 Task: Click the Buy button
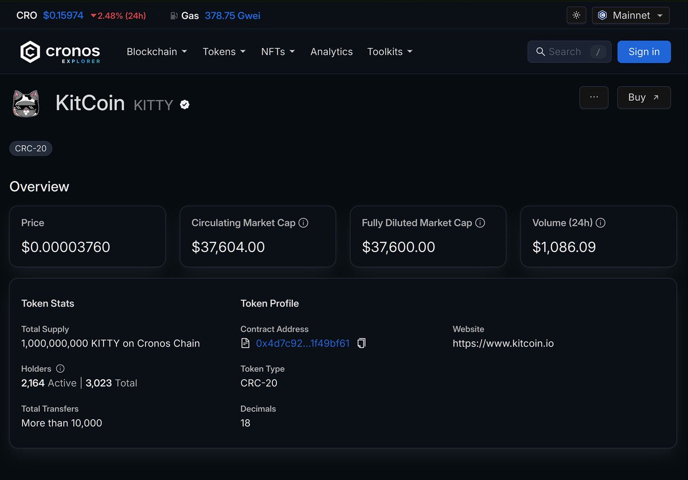tap(644, 97)
